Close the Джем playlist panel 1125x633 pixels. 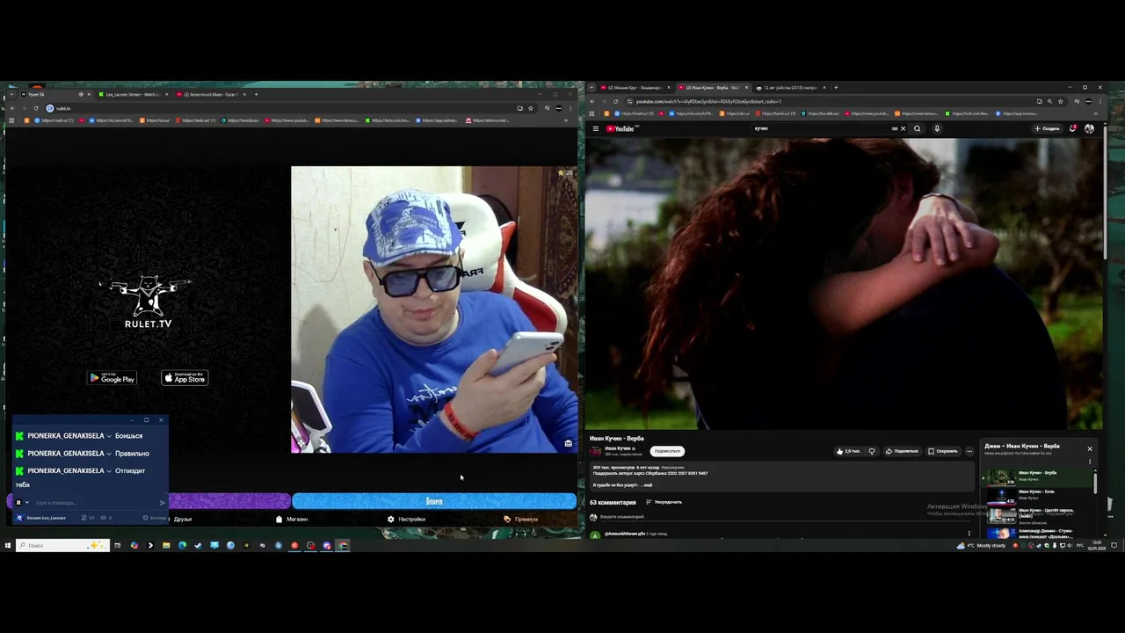click(x=1090, y=448)
